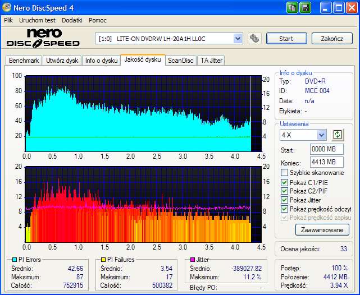Click the disc type text DVD+R
360x295 pixels.
pos(315,81)
